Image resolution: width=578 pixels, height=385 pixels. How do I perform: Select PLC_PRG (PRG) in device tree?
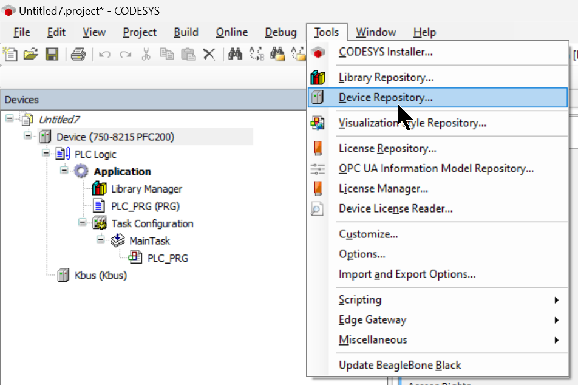145,206
